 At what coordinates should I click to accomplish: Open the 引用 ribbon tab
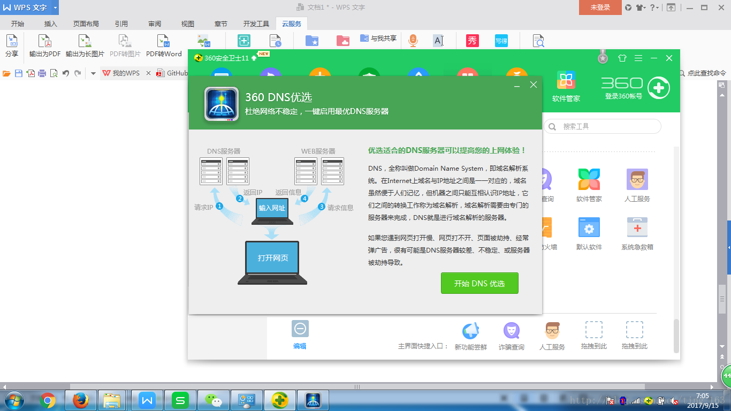[121, 24]
